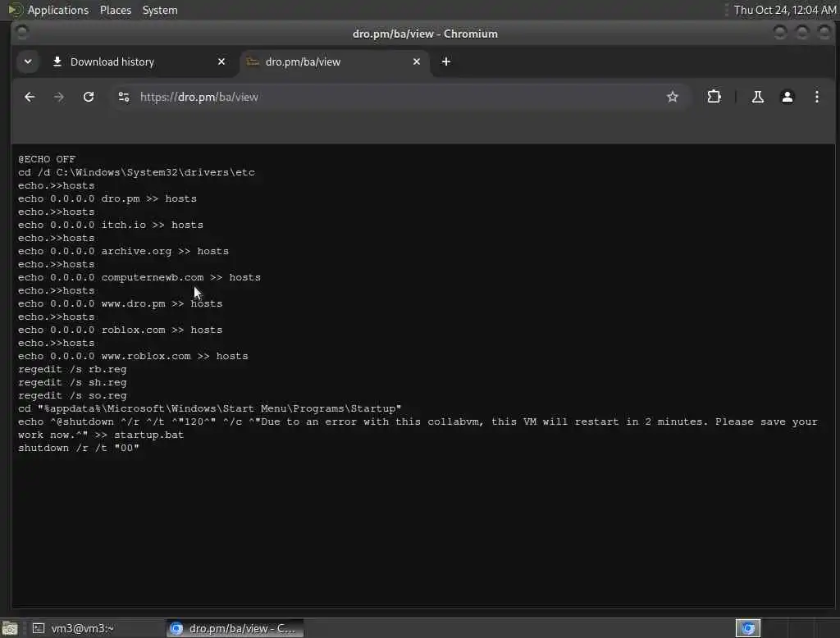Open site information icon in address bar
This screenshot has width=840, height=638.
[x=124, y=97]
